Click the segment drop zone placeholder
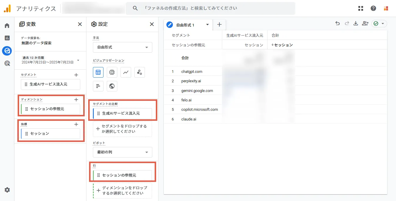This screenshot has width=396, height=201. click(x=123, y=129)
